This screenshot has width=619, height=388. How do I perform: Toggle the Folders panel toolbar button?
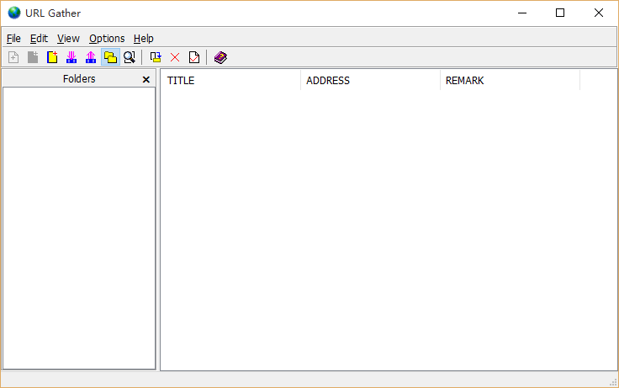point(110,57)
